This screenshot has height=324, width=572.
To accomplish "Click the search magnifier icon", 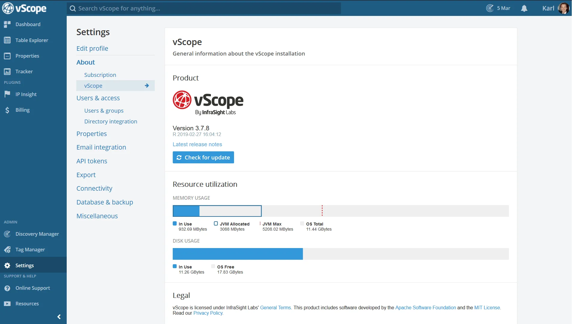I will click(x=72, y=8).
